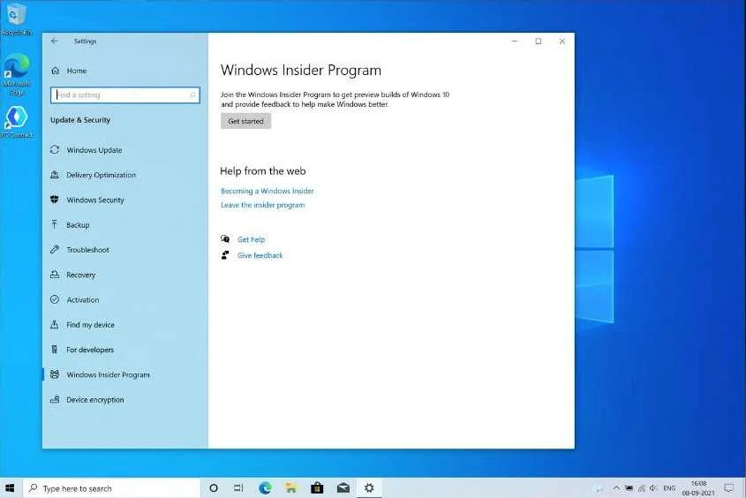Click the Update & Security heading
The width and height of the screenshot is (746, 498).
80,120
